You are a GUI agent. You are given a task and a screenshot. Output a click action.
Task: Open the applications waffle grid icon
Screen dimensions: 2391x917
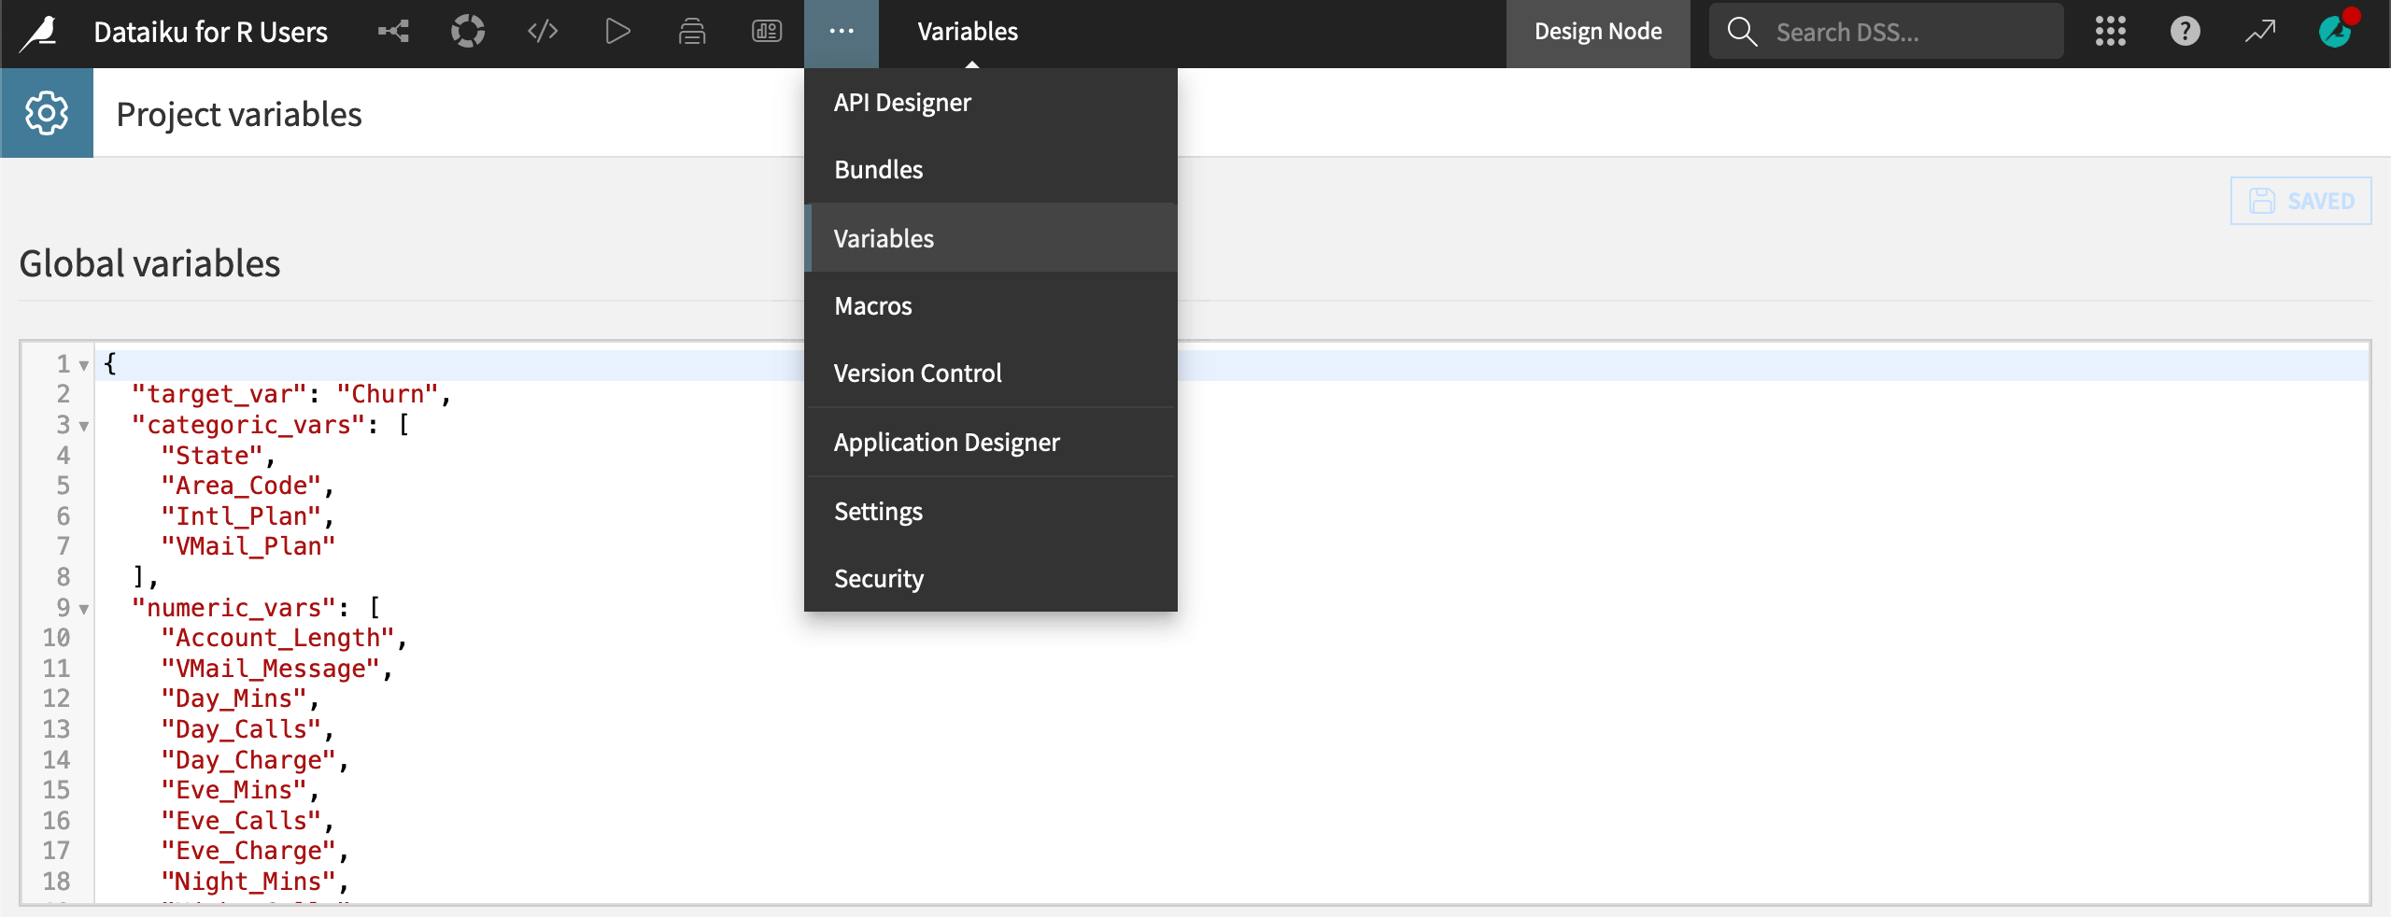click(x=2111, y=31)
